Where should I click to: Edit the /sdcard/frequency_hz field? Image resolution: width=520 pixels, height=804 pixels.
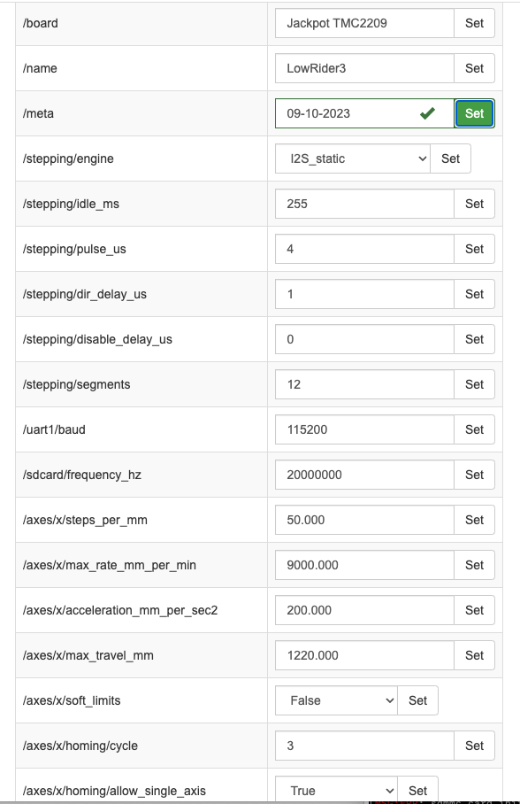click(364, 475)
